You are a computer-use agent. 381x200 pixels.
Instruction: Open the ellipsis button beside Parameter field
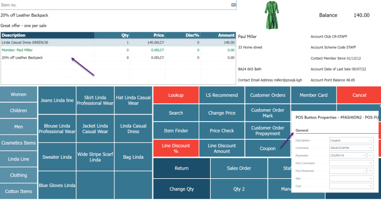[370, 155]
